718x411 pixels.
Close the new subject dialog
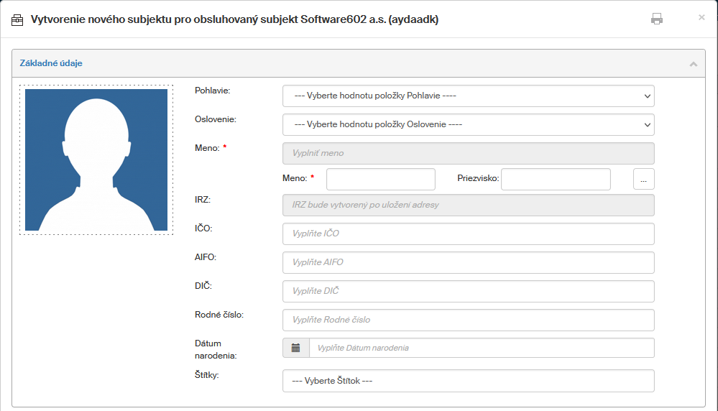pyautogui.click(x=701, y=17)
